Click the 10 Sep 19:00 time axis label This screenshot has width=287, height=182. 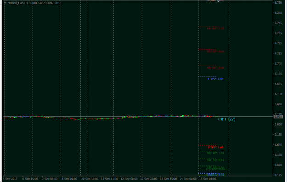pyautogui.click(x=90, y=179)
